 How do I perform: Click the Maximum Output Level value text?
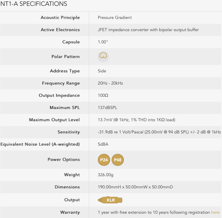click(136, 120)
